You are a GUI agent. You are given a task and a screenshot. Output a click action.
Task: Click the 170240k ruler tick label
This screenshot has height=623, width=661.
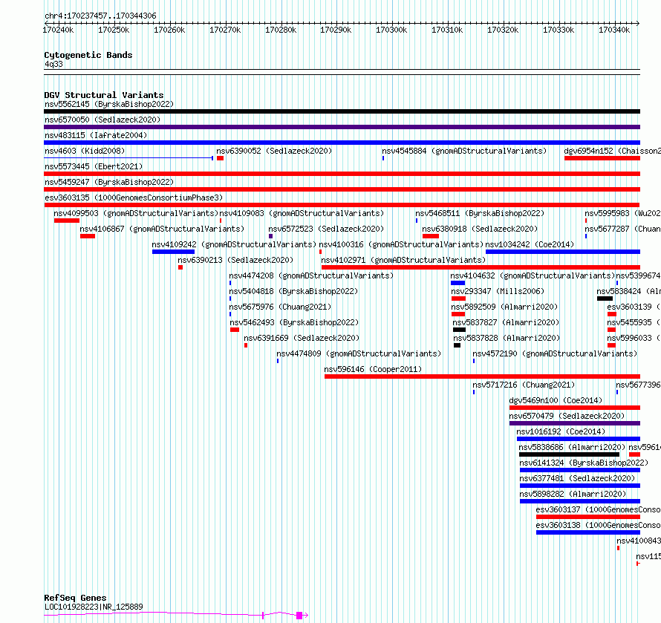click(58, 30)
